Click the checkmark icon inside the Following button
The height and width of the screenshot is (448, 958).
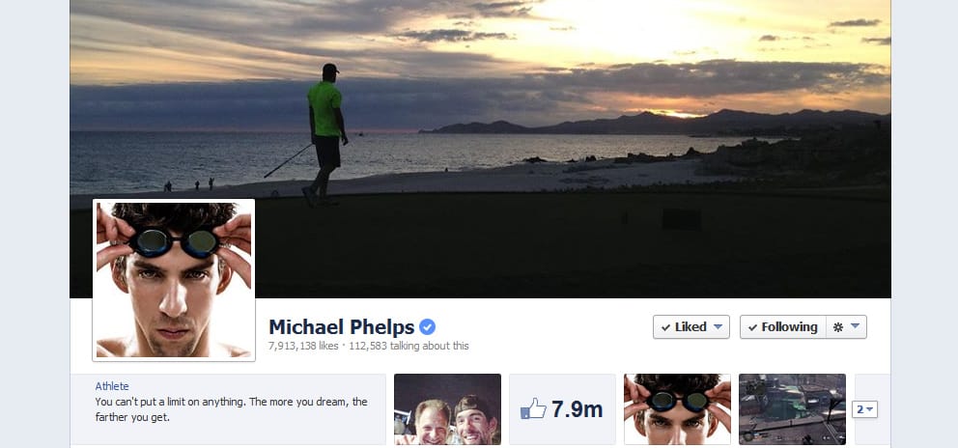click(752, 327)
